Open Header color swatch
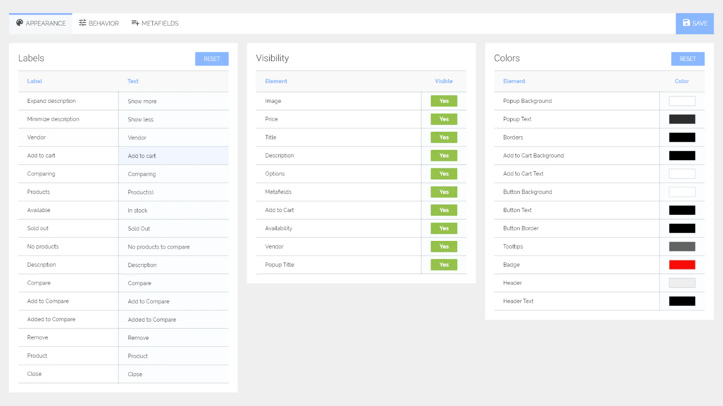 coord(682,283)
